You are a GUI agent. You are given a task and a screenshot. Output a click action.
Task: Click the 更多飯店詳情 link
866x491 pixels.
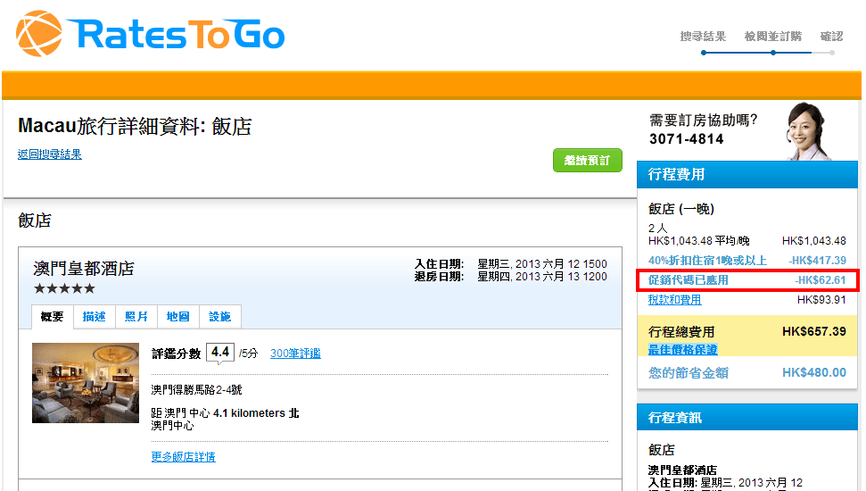[x=184, y=457]
